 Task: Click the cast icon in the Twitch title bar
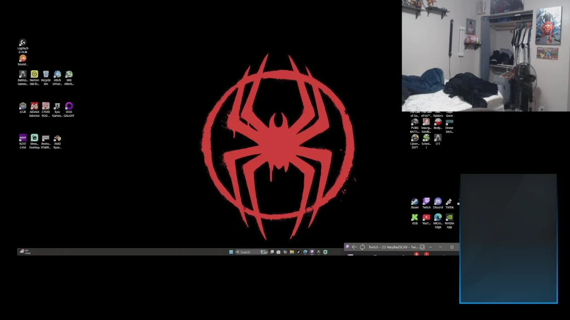click(422, 247)
